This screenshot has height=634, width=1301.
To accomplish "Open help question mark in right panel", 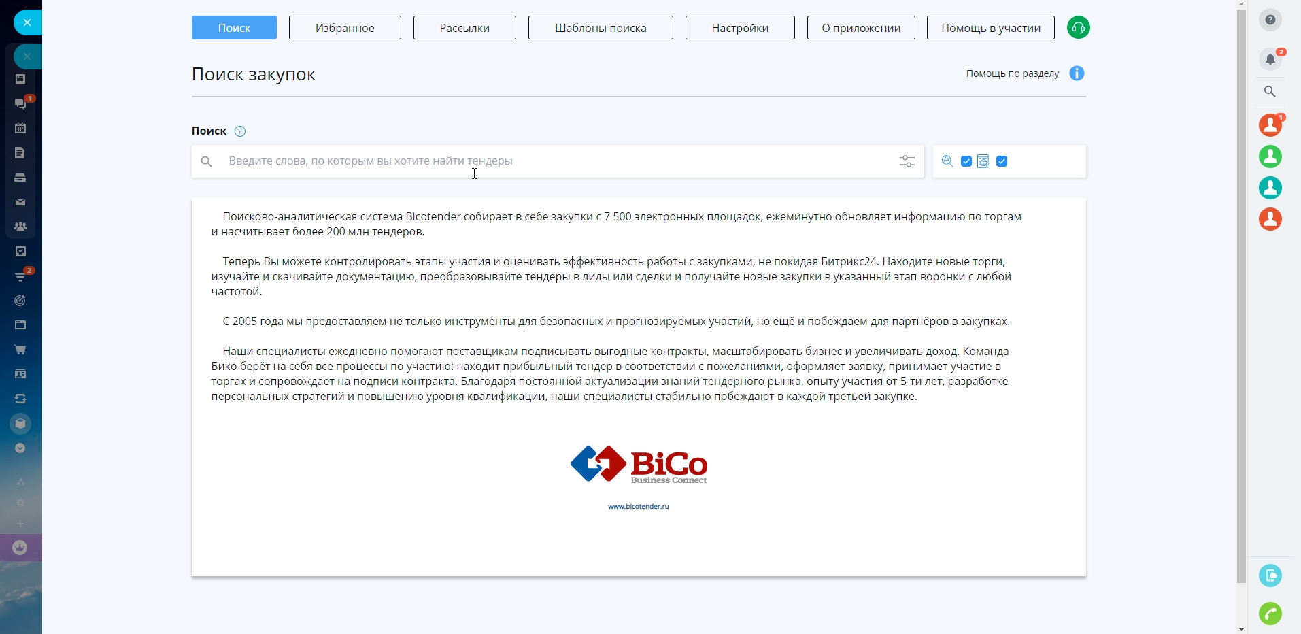I will point(1270,20).
